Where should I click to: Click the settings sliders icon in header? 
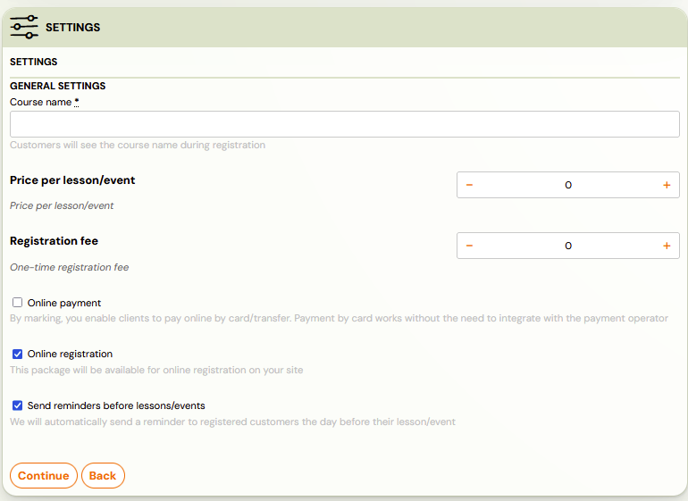point(24,27)
